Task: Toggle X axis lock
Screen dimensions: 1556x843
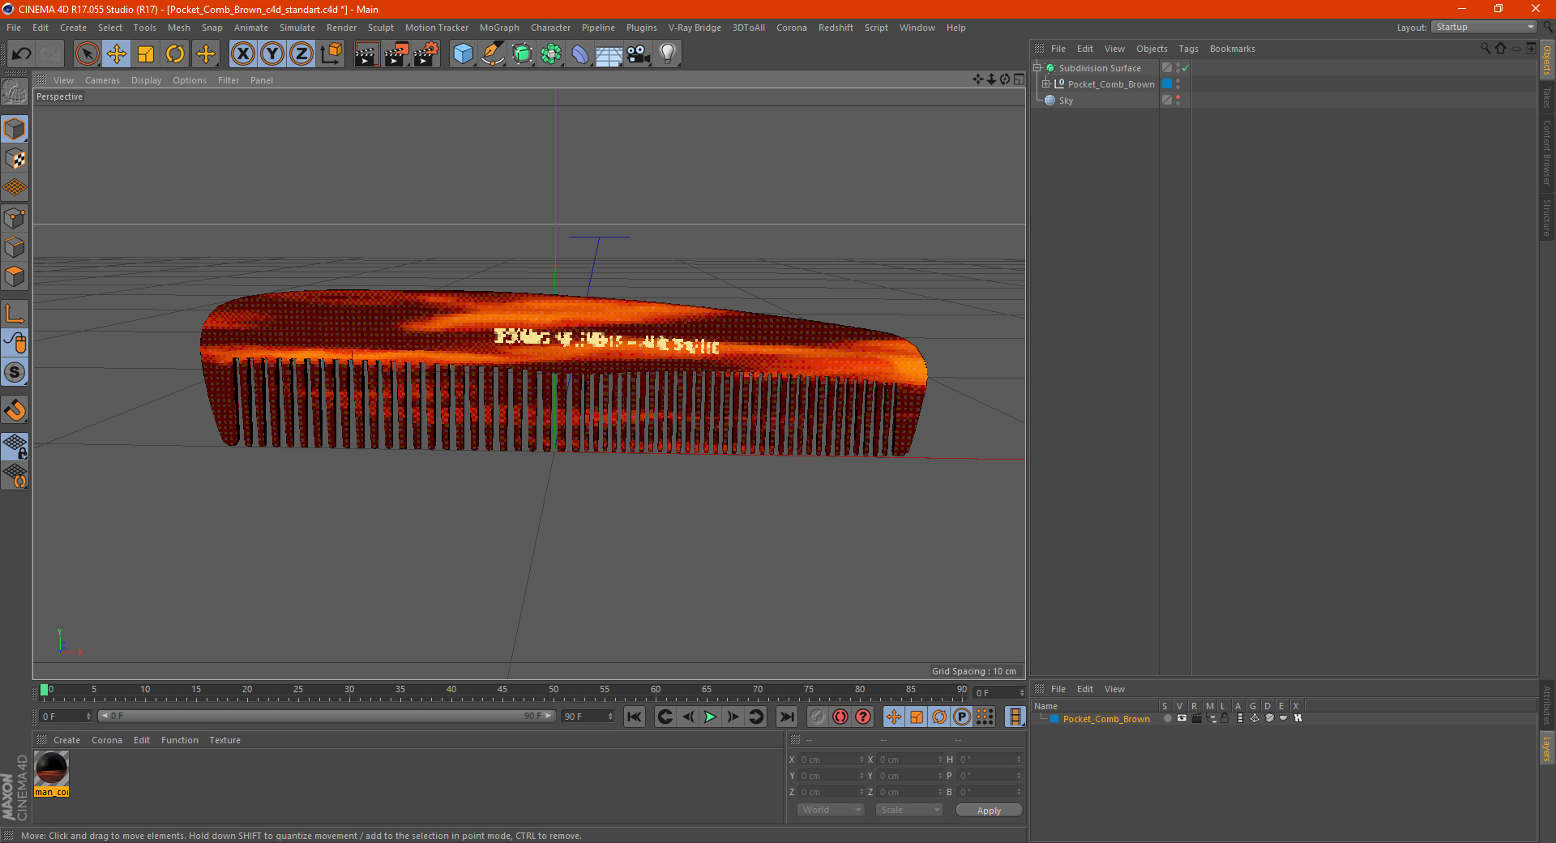Action: pyautogui.click(x=242, y=54)
